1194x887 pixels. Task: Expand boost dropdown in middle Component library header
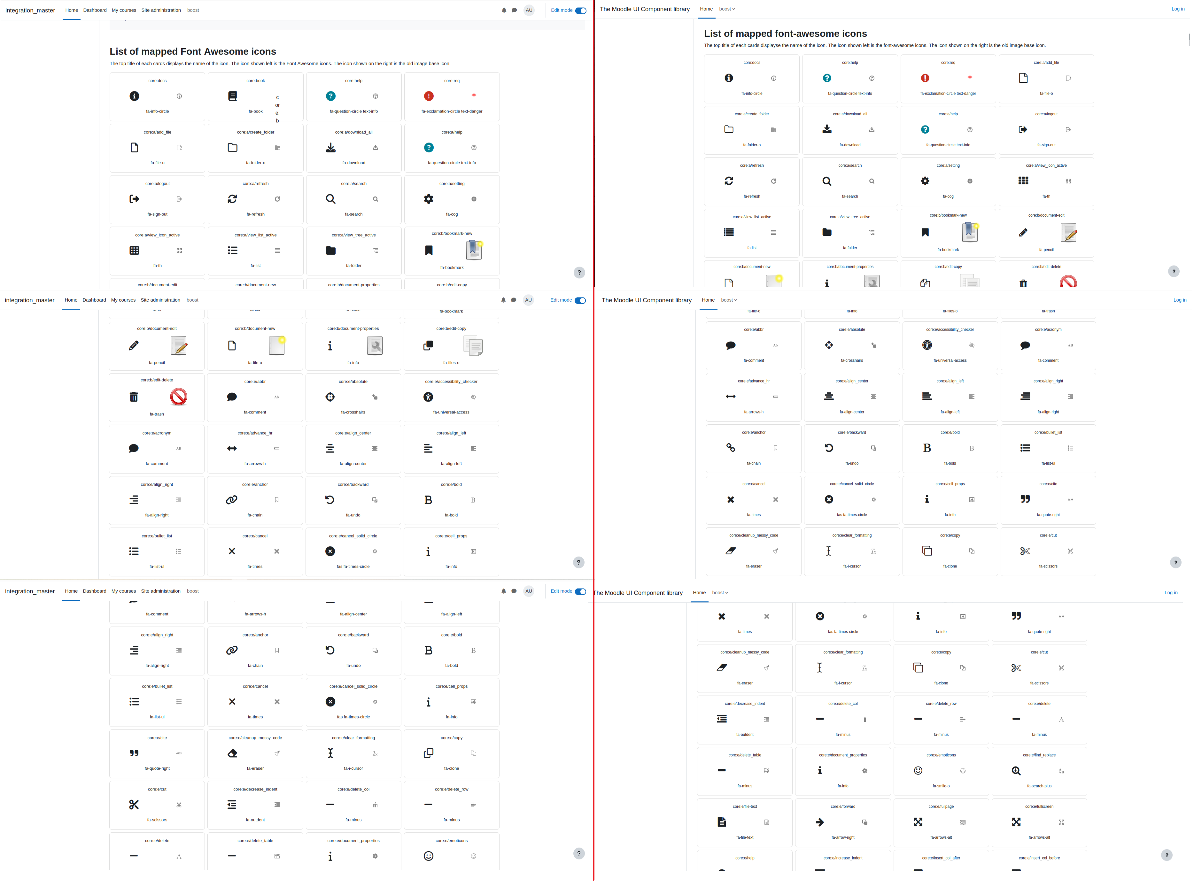click(730, 301)
